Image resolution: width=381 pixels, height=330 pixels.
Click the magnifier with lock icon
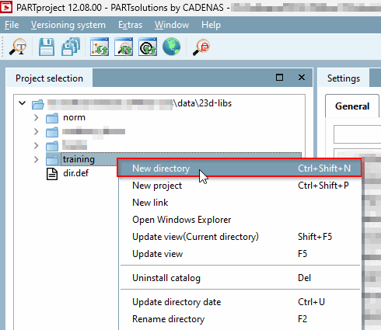(x=201, y=47)
